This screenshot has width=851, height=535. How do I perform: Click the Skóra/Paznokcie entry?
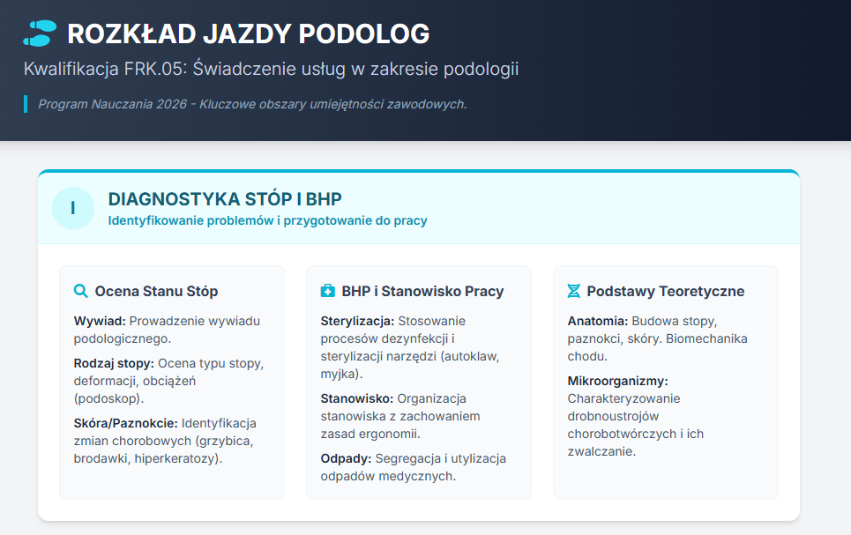tap(165, 441)
